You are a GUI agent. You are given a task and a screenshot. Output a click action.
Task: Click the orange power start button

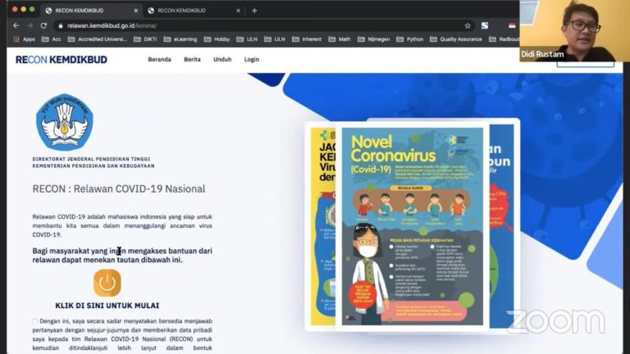point(107,283)
